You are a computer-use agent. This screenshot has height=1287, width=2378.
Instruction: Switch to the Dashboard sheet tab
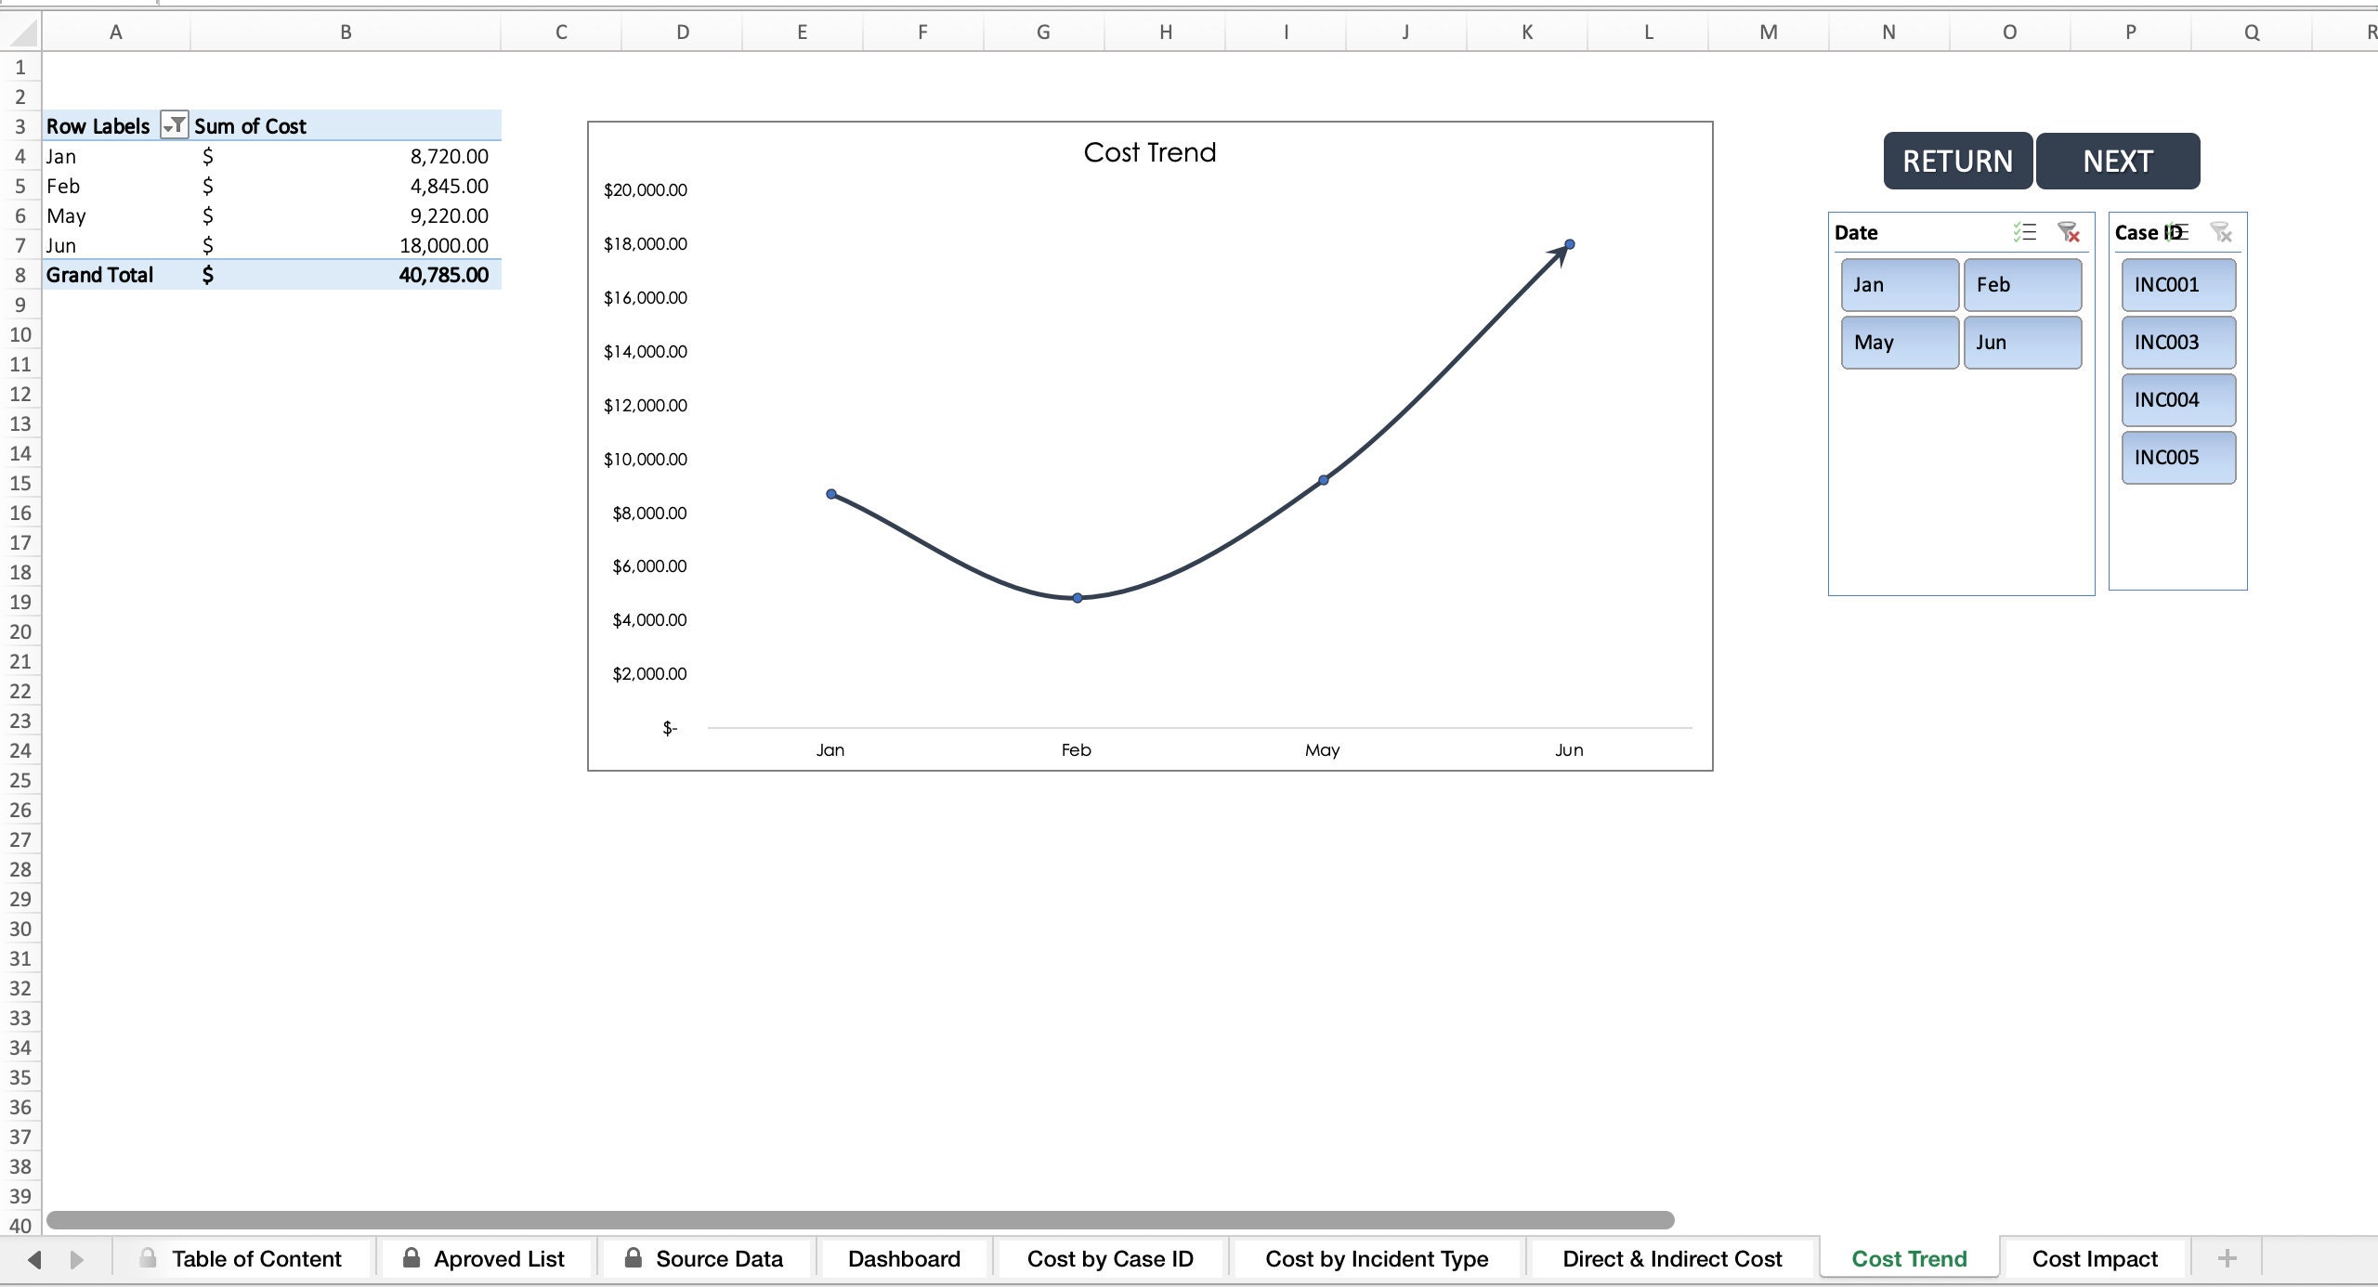coord(903,1258)
